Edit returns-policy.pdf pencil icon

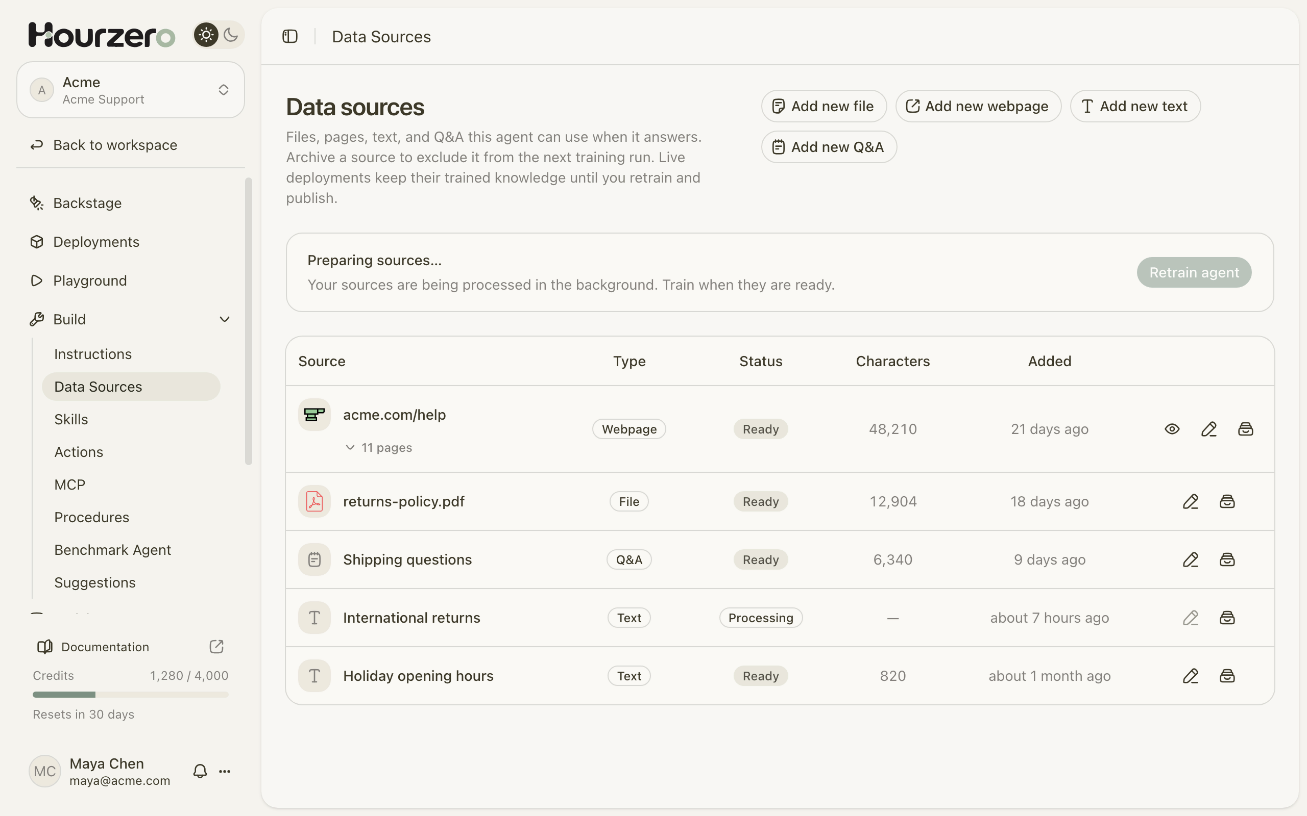[x=1191, y=501]
